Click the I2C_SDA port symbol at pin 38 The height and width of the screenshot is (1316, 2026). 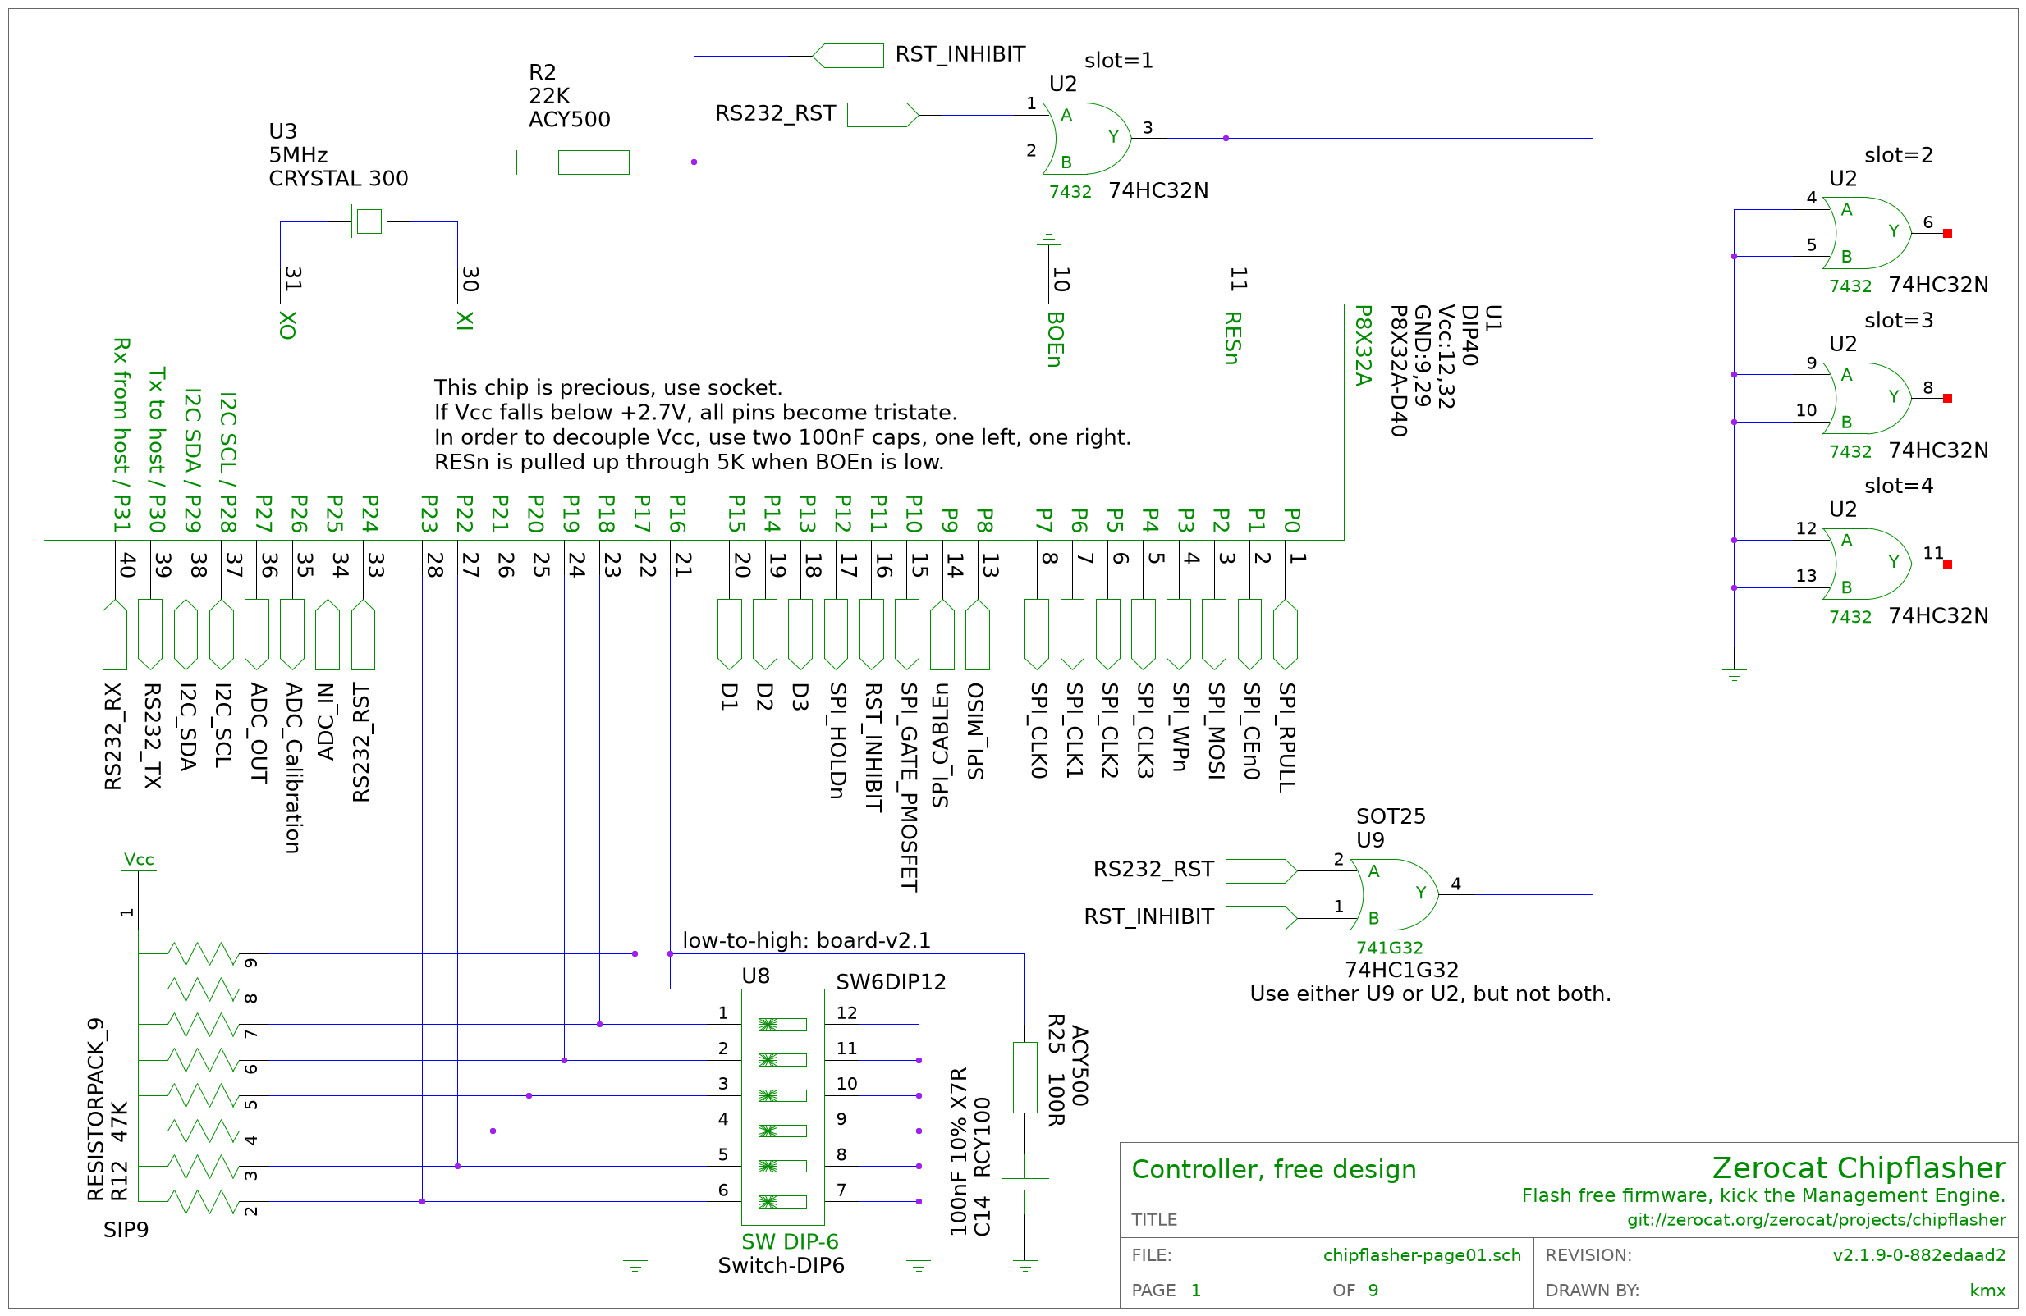[x=186, y=634]
